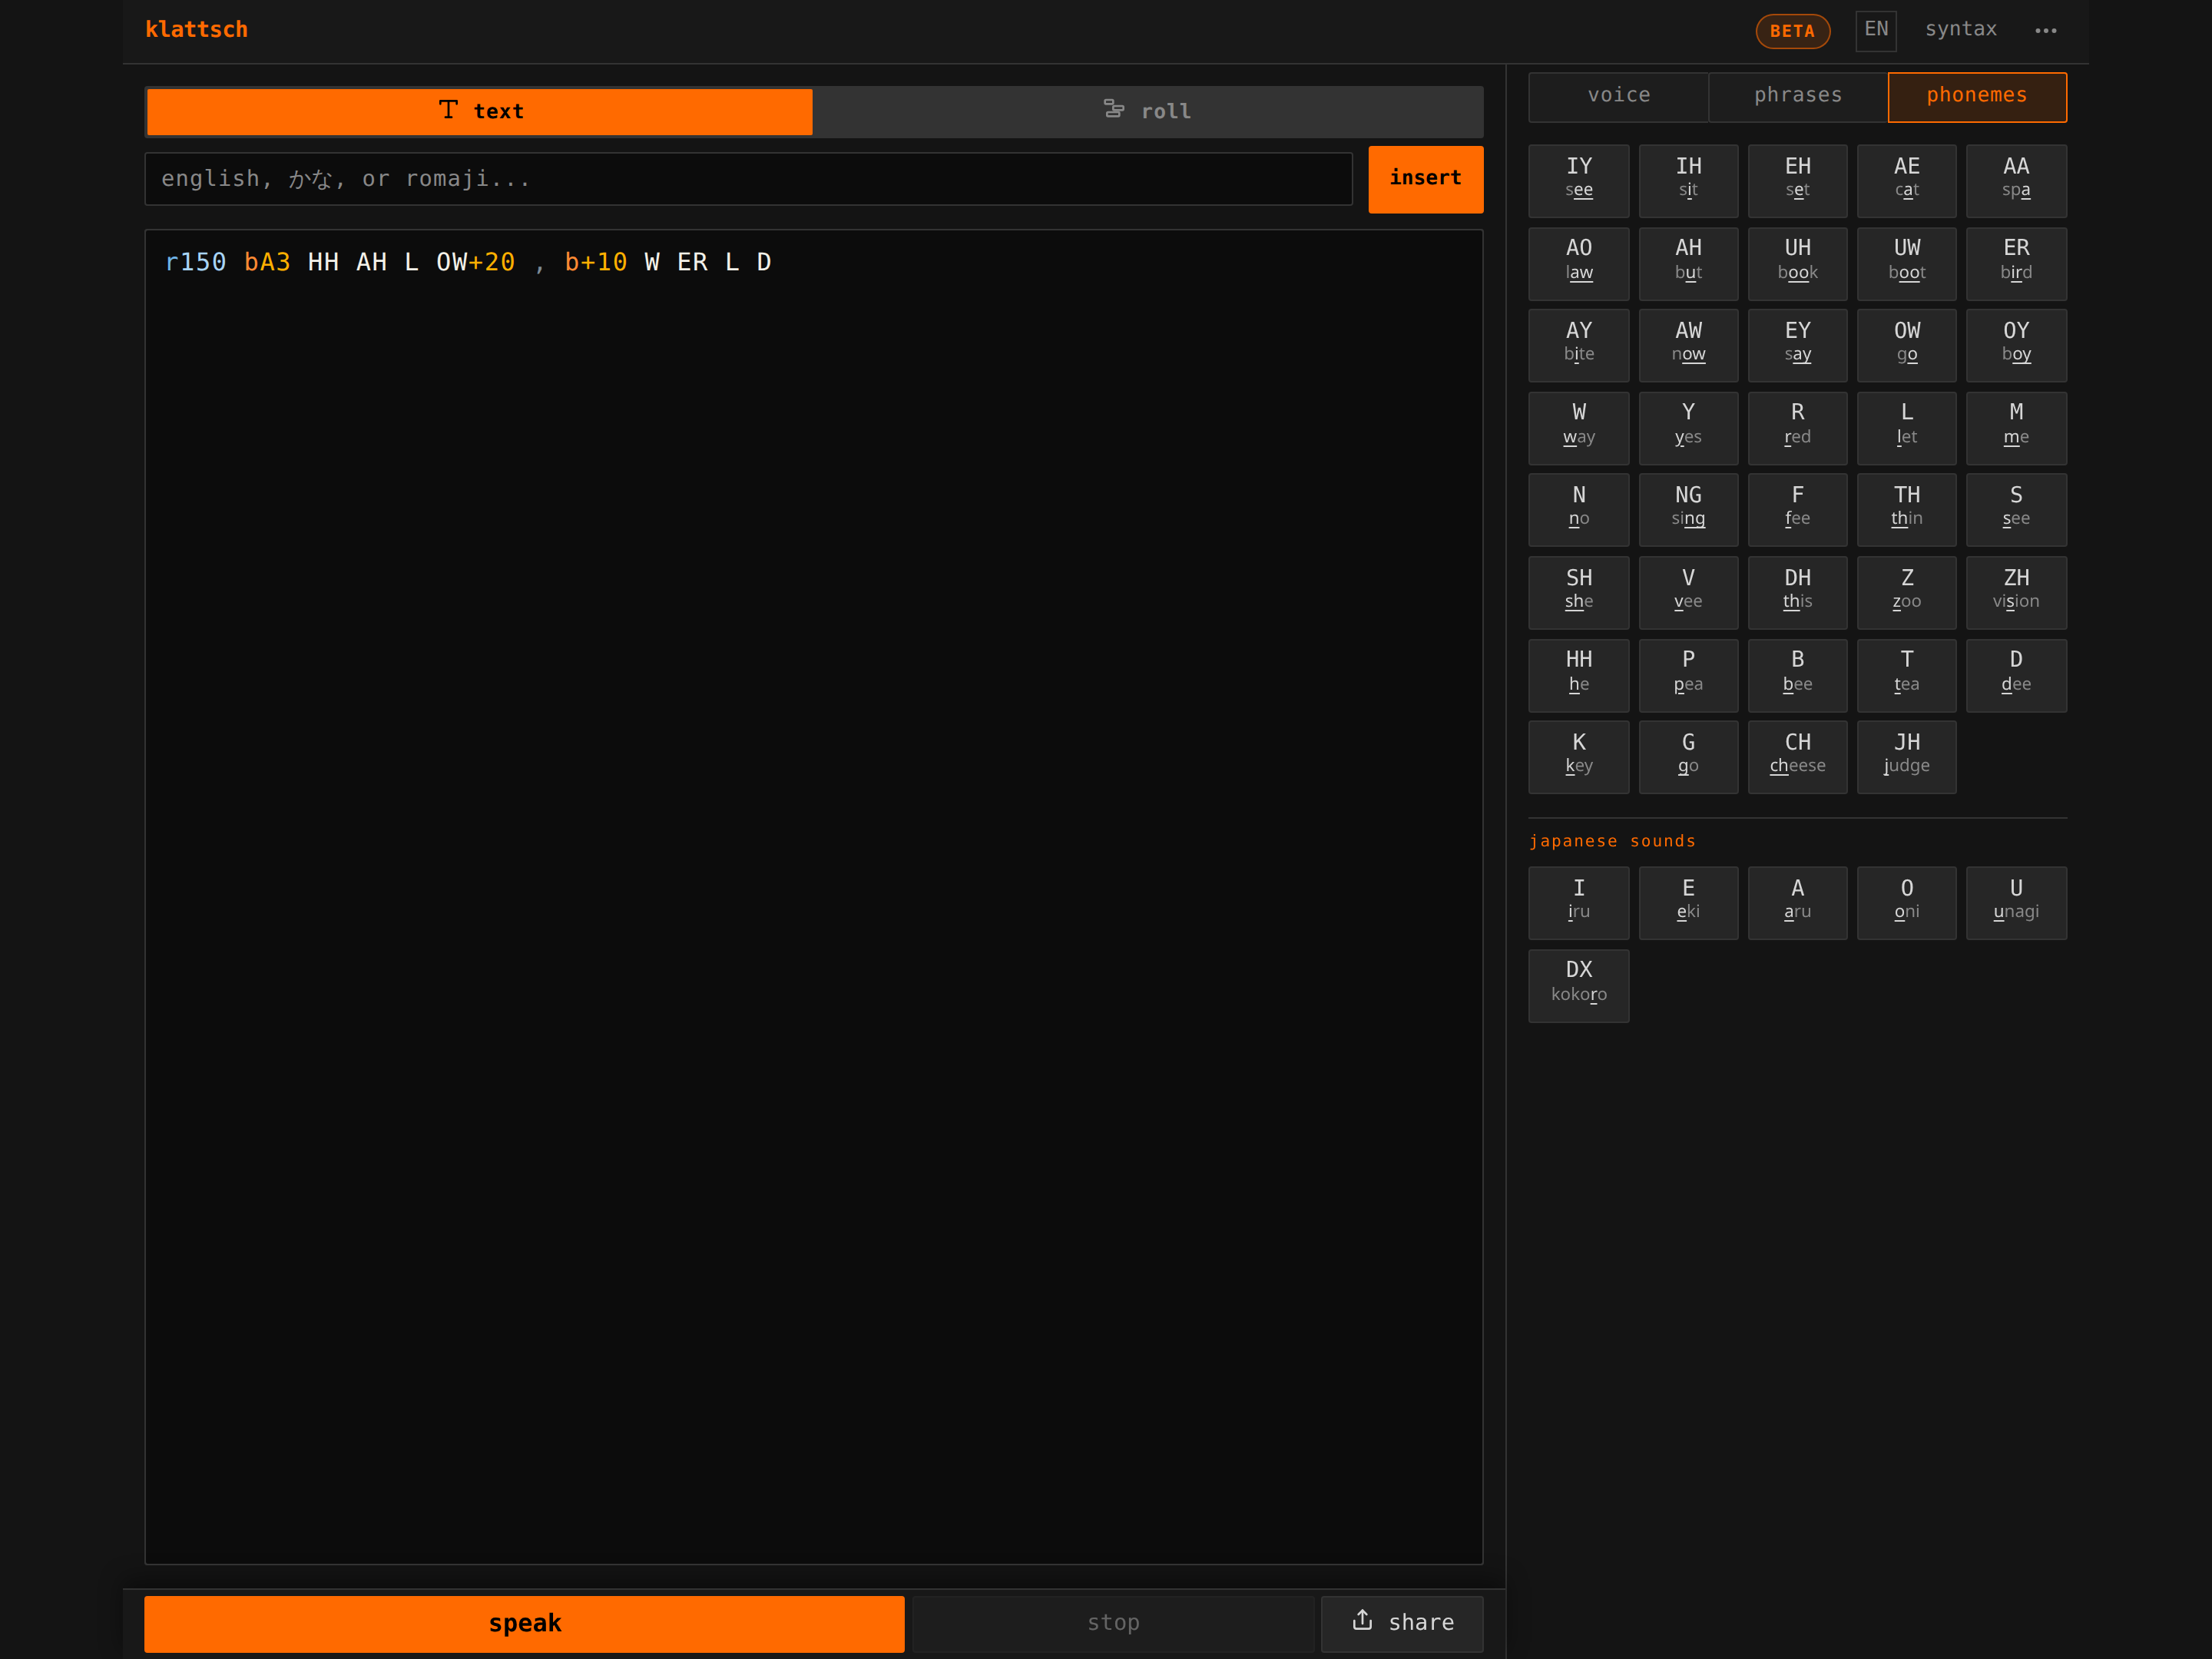Insert the JH (judge) phoneme
2212x1659 pixels.
(1906, 757)
